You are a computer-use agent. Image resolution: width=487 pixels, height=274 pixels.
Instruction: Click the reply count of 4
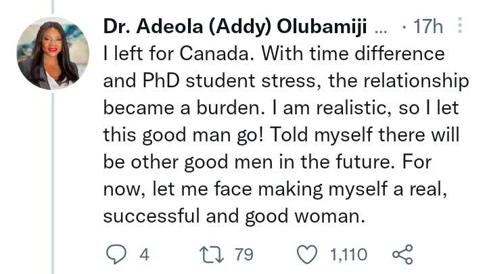coord(143,254)
